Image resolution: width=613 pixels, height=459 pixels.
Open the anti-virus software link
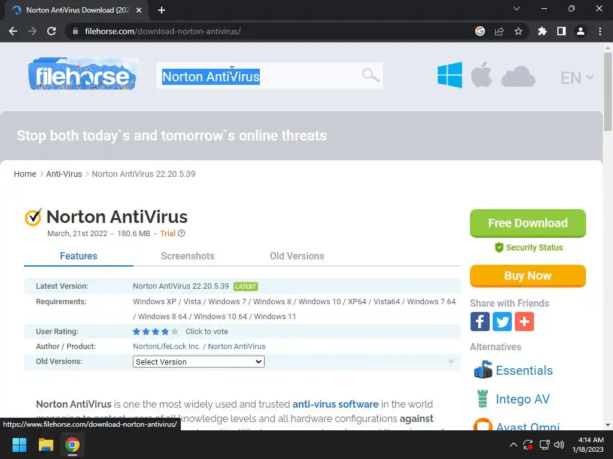[x=335, y=404]
